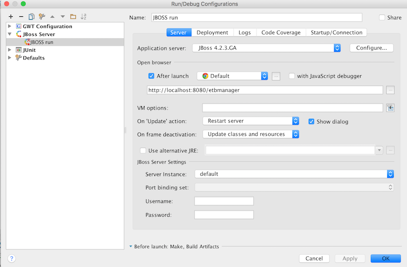Collapse Before launch section

click(131, 247)
